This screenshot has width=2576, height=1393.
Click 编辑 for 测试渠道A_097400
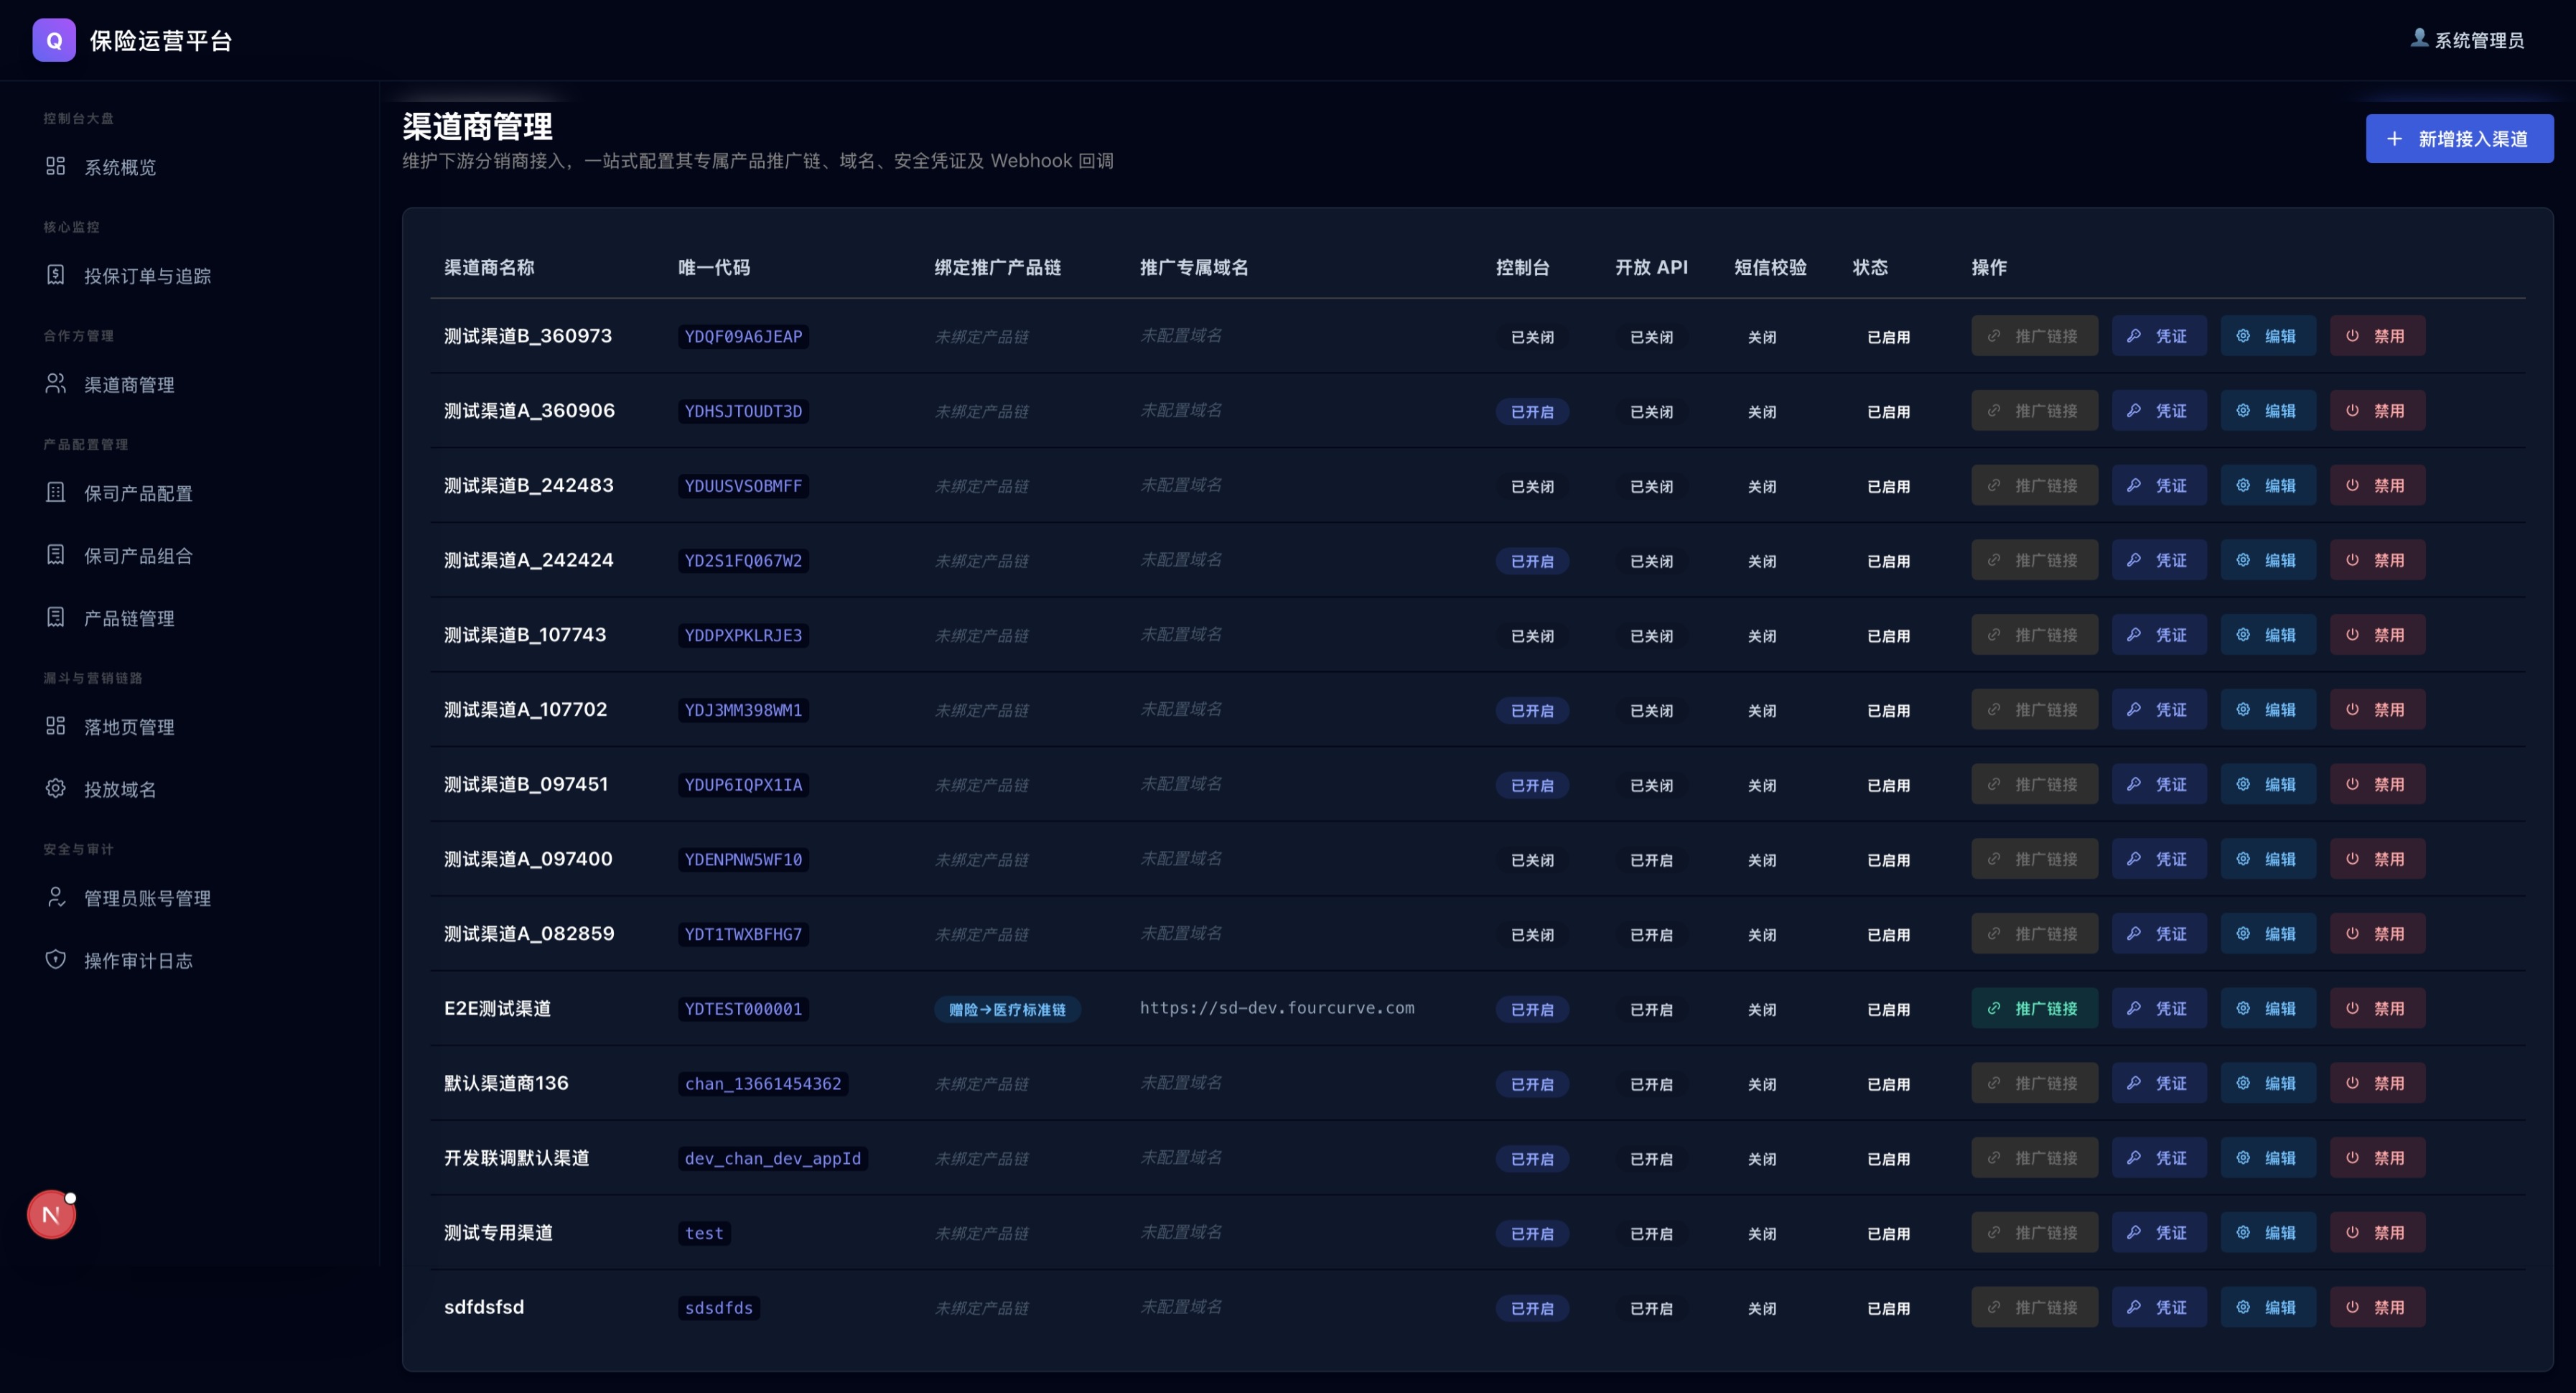tap(2267, 859)
